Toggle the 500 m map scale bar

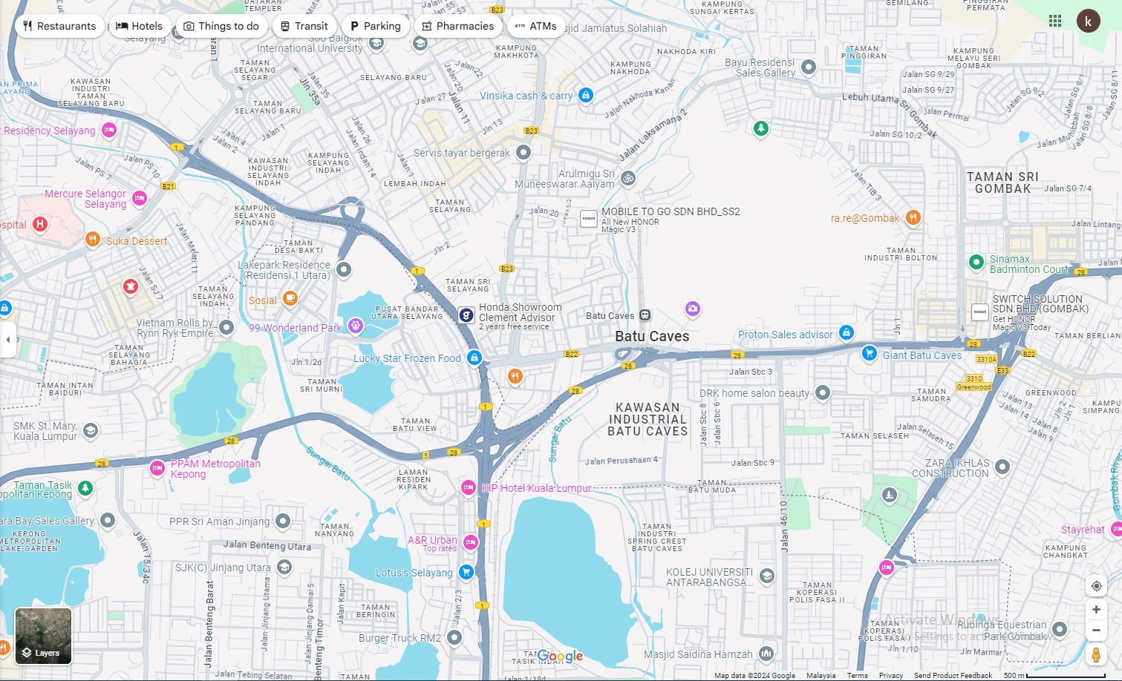tap(1053, 676)
